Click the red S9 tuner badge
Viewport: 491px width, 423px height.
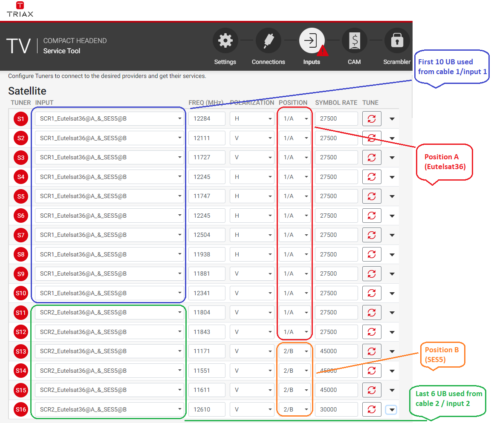(x=20, y=274)
